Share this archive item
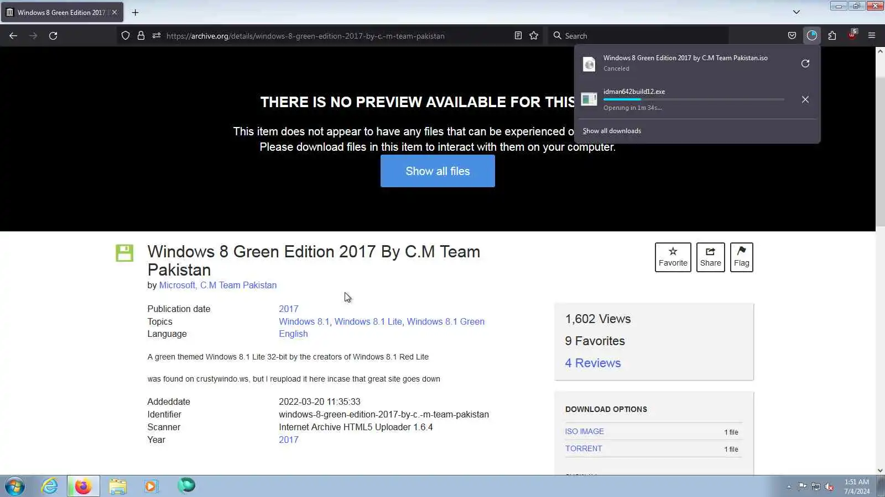The height and width of the screenshot is (497, 885). (x=711, y=257)
